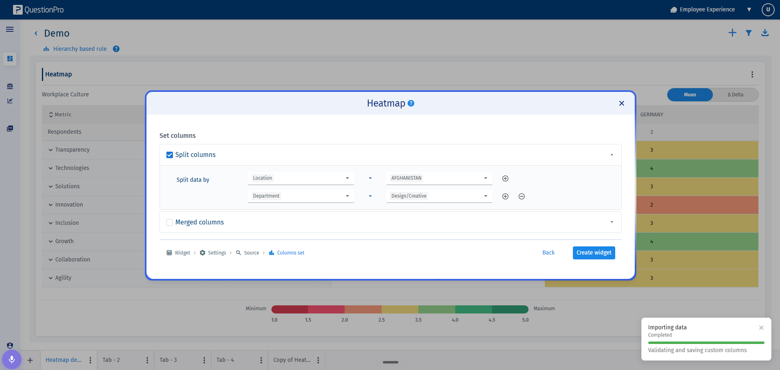Add new widget with top plus icon

click(732, 33)
